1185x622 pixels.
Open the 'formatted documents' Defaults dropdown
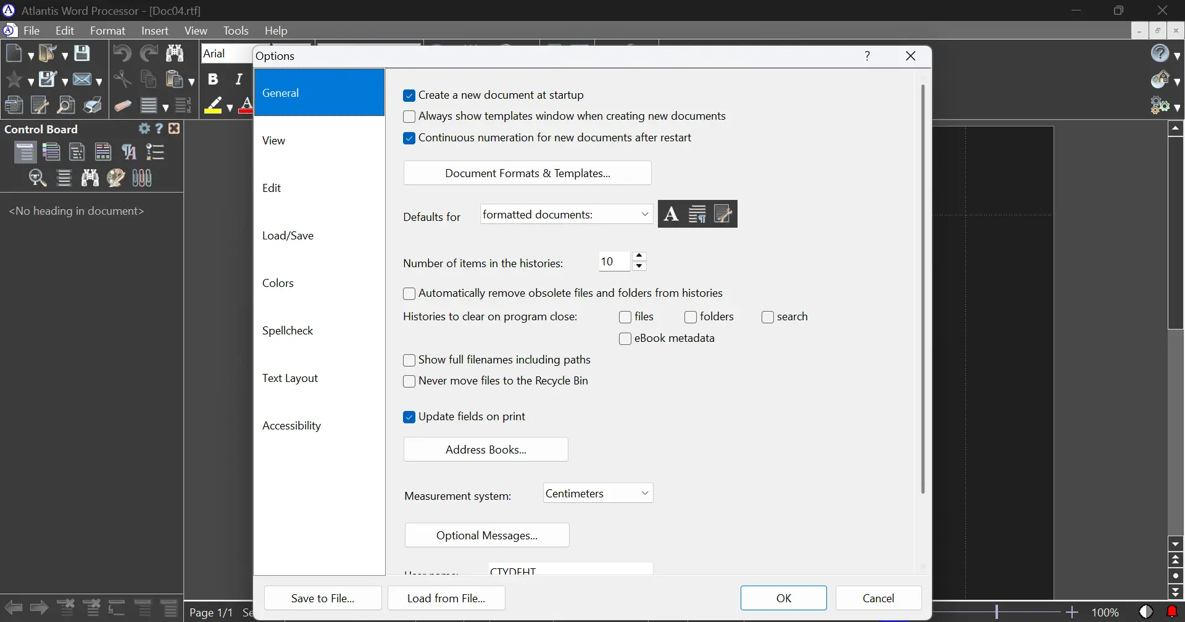coord(566,214)
